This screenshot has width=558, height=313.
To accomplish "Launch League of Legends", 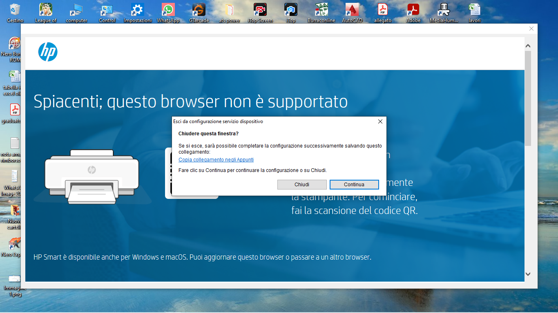I will click(45, 9).
